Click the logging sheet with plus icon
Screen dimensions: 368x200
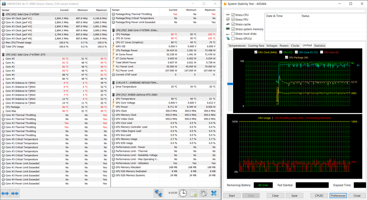pos(193,193)
